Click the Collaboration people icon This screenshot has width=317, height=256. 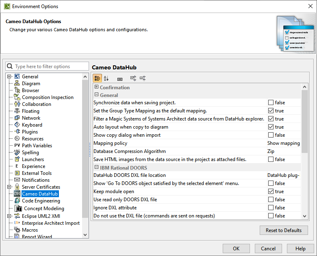[17, 104]
